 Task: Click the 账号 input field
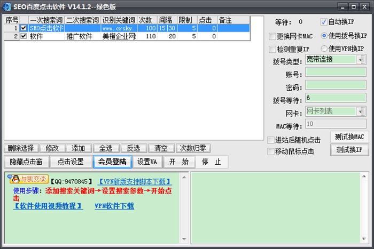click(336, 72)
